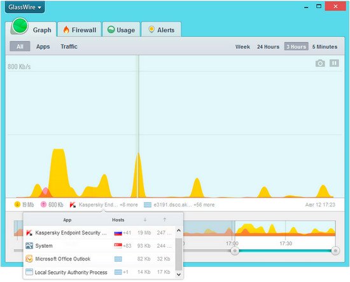
Task: Select the All graph filter
Action: point(20,46)
